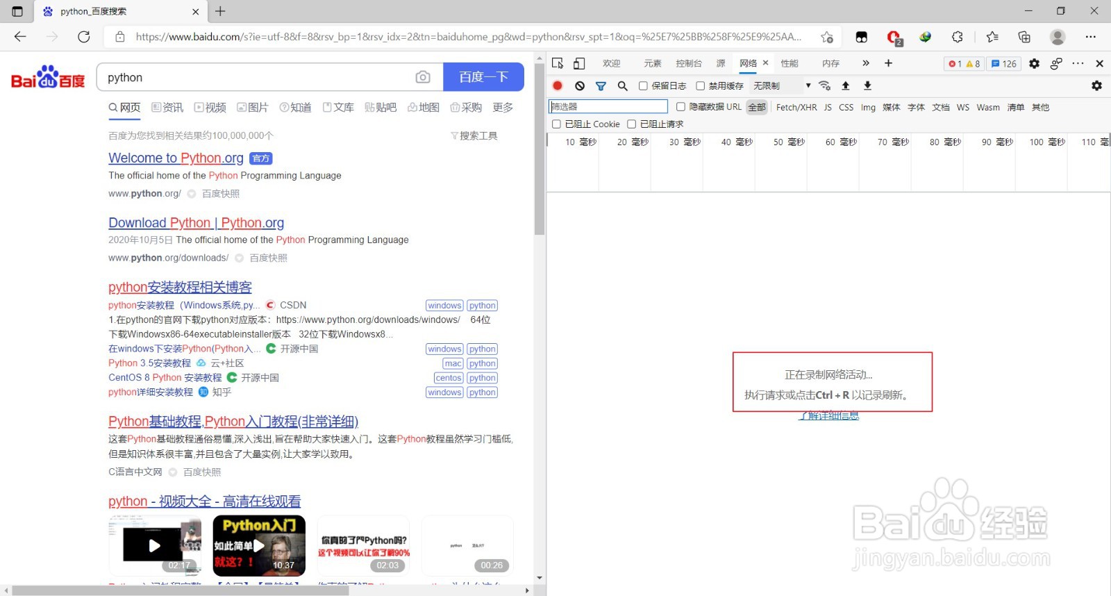Image resolution: width=1111 pixels, height=596 pixels.
Task: Toggle 隐藏数据 URL checkbox
Action: [680, 107]
